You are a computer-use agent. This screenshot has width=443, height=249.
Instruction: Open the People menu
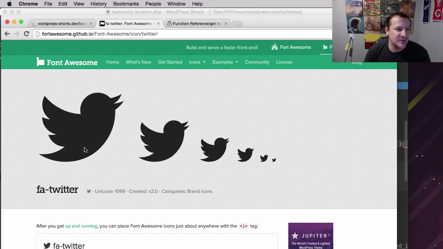coord(153,4)
